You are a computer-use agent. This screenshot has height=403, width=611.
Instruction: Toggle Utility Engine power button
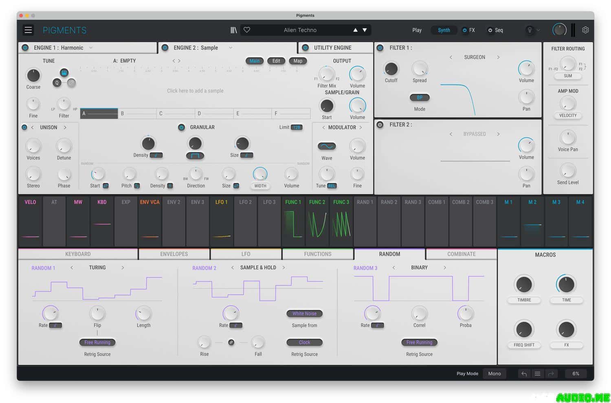coord(305,48)
